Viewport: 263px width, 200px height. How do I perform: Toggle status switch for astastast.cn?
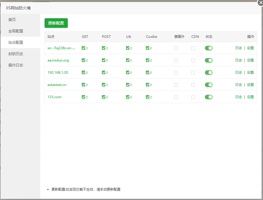209,85
